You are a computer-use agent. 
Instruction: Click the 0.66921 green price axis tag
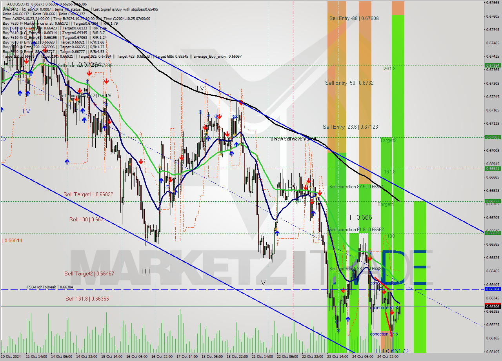pos(493,169)
